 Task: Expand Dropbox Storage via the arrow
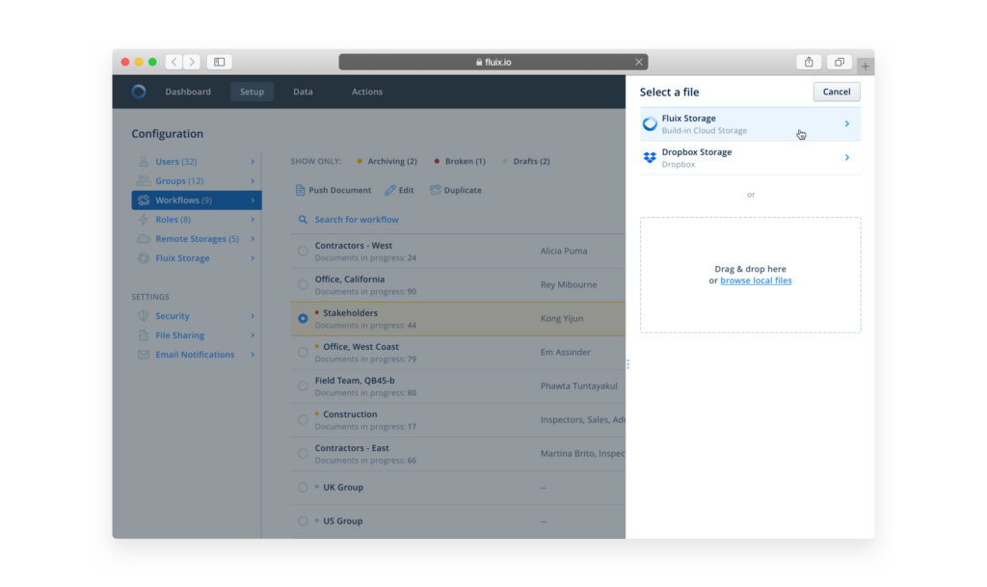point(848,156)
